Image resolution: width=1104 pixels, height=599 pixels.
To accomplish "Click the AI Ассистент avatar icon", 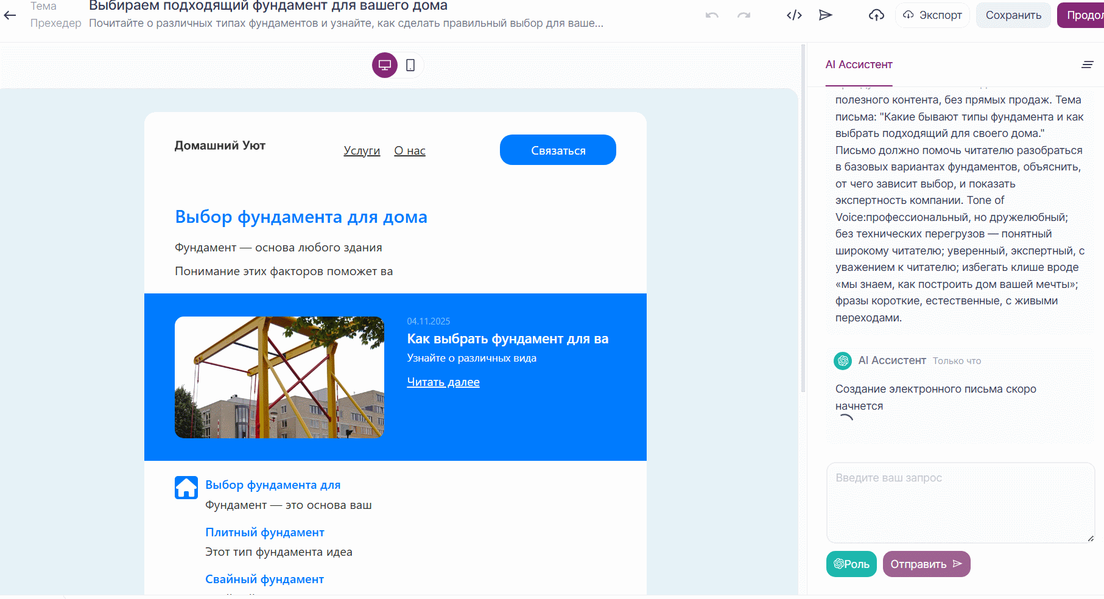I will tap(843, 361).
